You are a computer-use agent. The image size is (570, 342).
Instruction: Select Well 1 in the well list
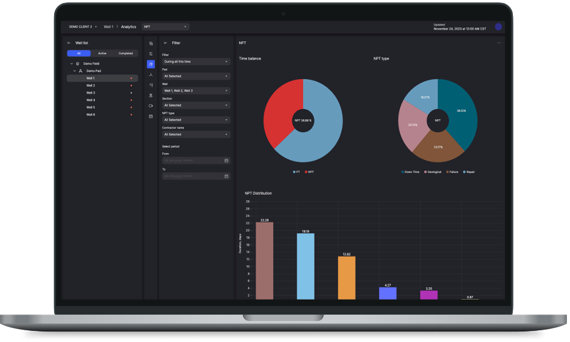[x=102, y=78]
